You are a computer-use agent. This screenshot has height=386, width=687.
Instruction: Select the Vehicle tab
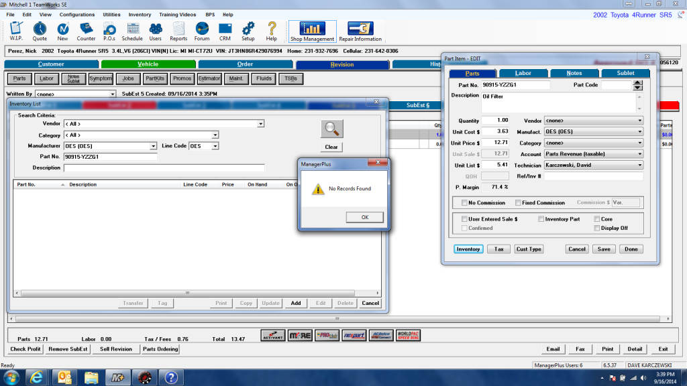[x=148, y=64]
